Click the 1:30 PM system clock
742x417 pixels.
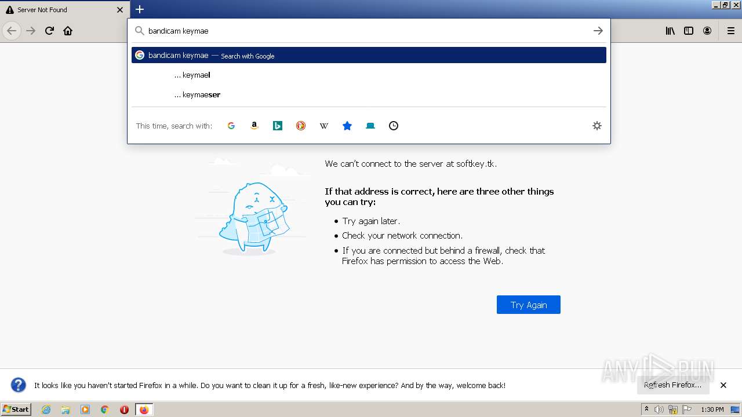[x=712, y=409]
